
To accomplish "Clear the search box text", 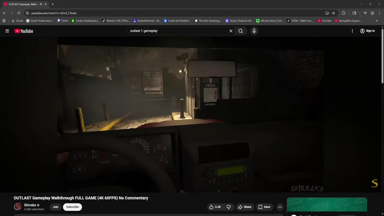I will click(x=231, y=31).
